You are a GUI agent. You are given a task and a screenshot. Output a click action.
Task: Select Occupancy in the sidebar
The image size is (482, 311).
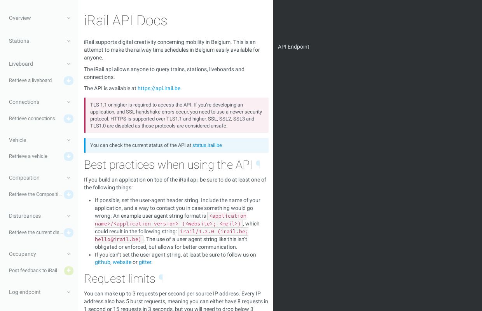(x=23, y=254)
